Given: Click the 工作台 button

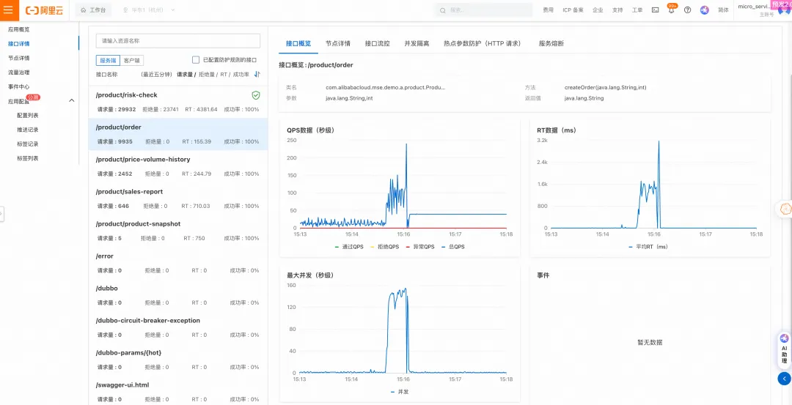Looking at the screenshot, I should click(93, 10).
